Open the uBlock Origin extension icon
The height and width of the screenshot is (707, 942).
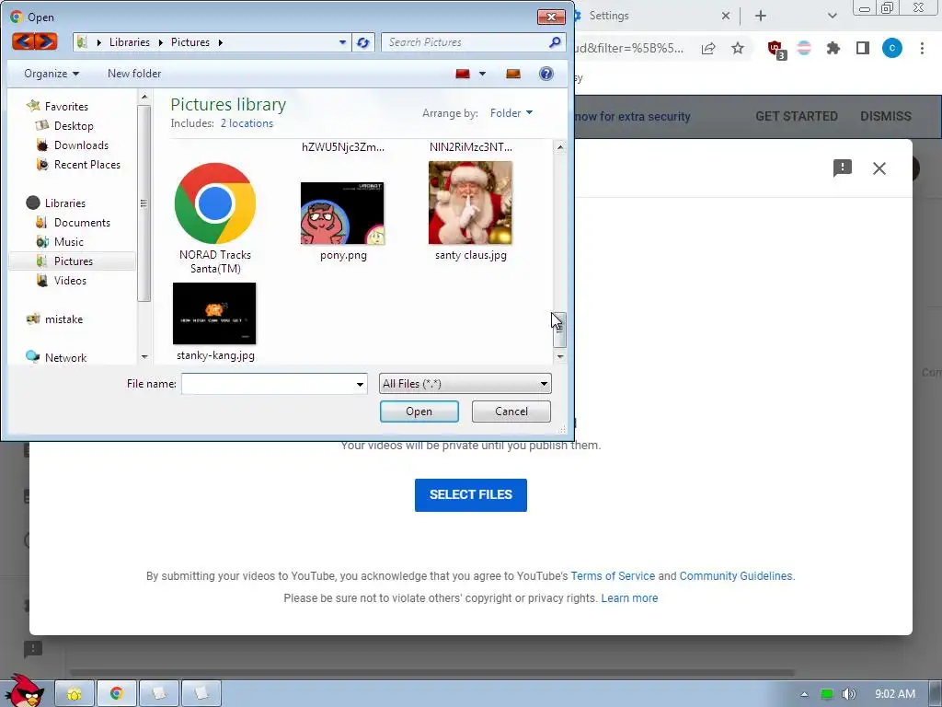pyautogui.click(x=775, y=49)
